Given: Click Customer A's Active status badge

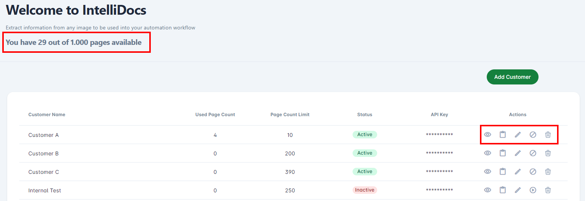Looking at the screenshot, I should [365, 135].
